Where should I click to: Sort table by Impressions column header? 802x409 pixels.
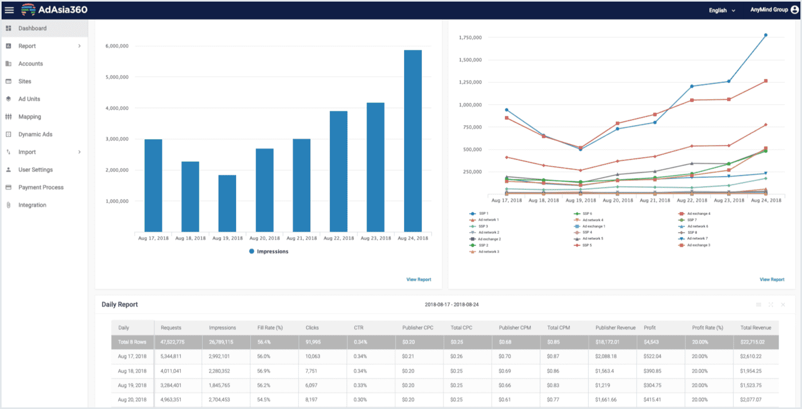(x=222, y=328)
